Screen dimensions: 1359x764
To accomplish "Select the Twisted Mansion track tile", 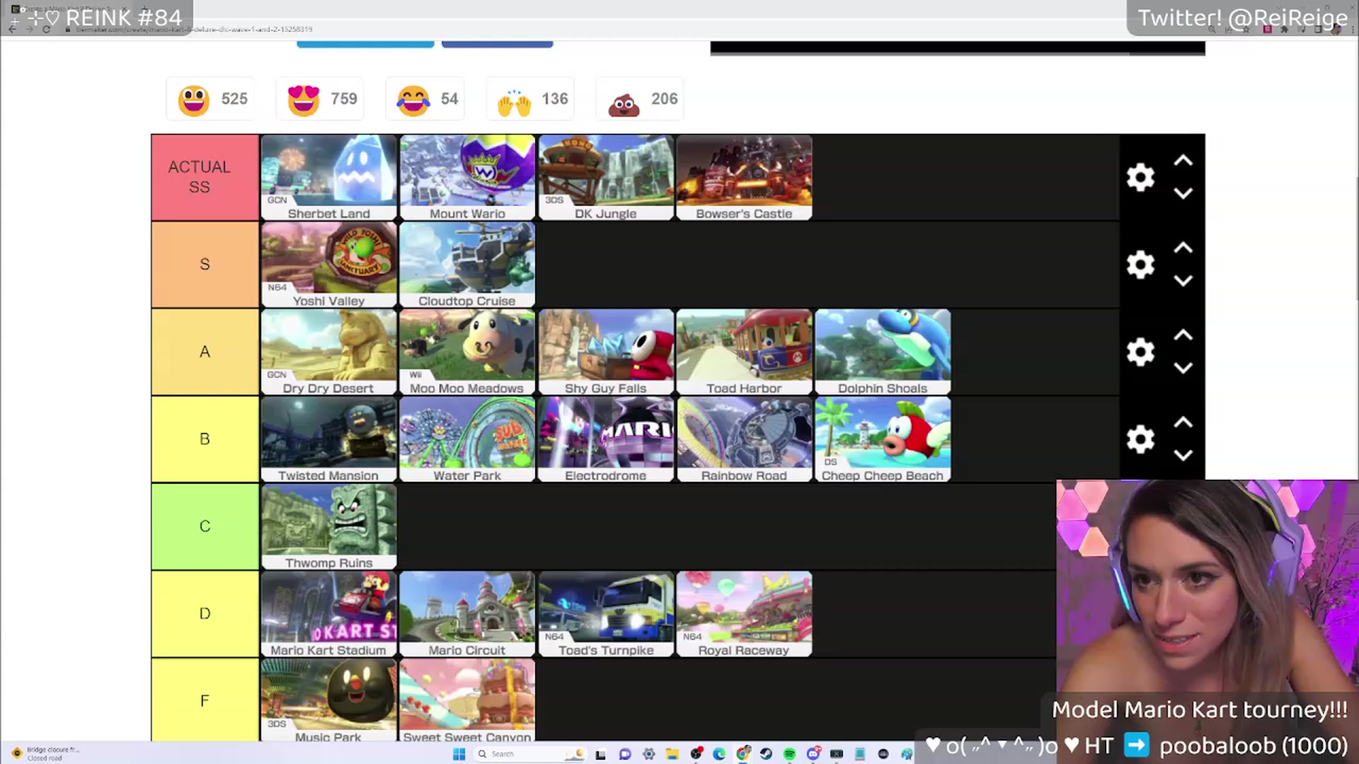I will 328,439.
